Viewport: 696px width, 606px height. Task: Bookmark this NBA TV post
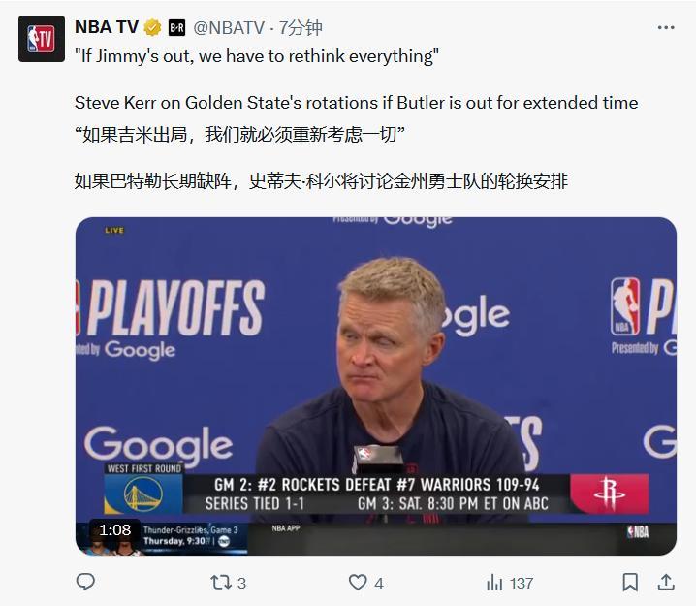click(630, 582)
